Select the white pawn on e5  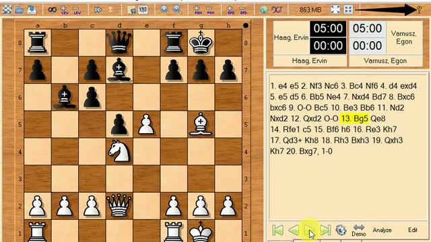146,124
